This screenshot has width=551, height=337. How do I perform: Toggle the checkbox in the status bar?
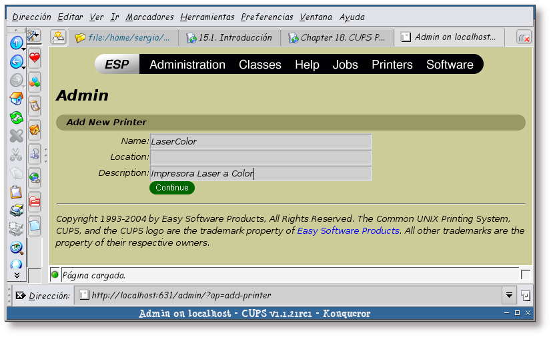[x=526, y=274]
